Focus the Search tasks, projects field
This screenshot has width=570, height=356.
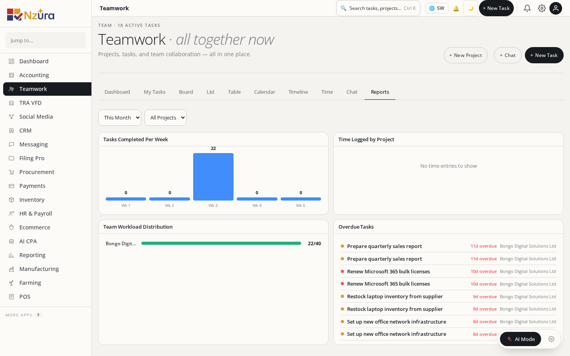(x=378, y=8)
